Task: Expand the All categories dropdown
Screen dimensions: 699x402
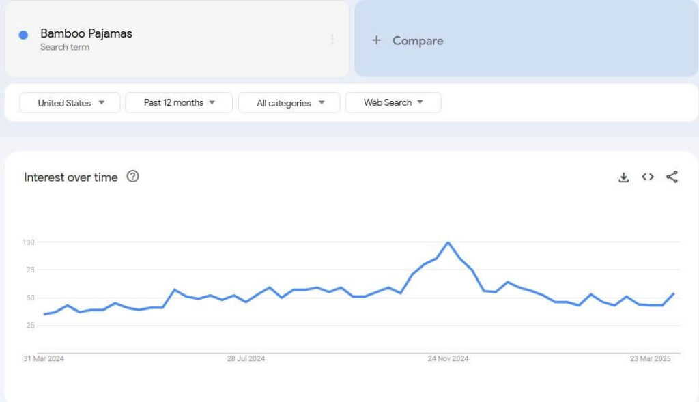Action: tap(289, 103)
